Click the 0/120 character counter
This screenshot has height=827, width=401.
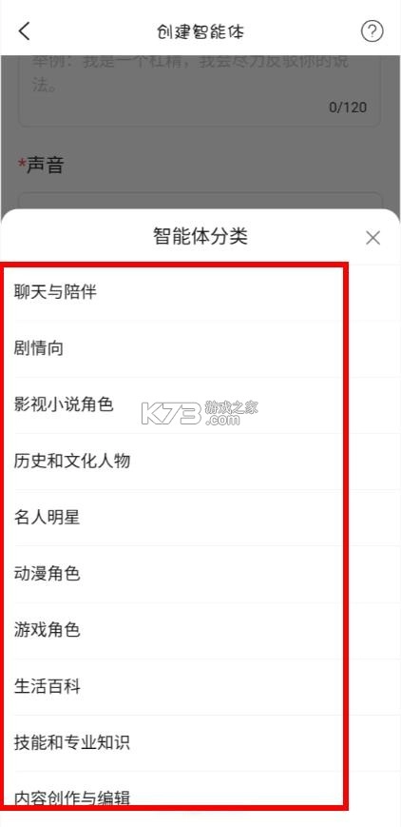[348, 108]
